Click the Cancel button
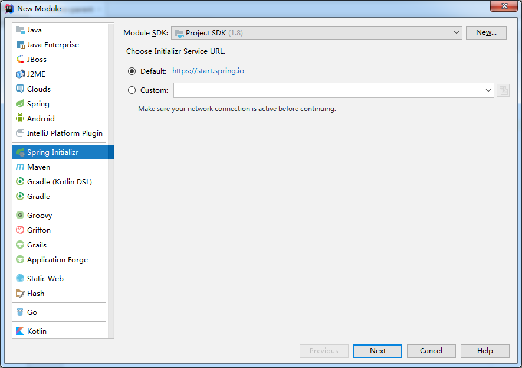This screenshot has height=368, width=522. (431, 351)
